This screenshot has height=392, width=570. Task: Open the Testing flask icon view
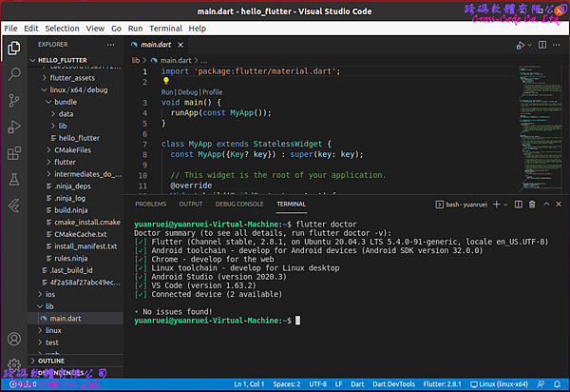coord(14,179)
